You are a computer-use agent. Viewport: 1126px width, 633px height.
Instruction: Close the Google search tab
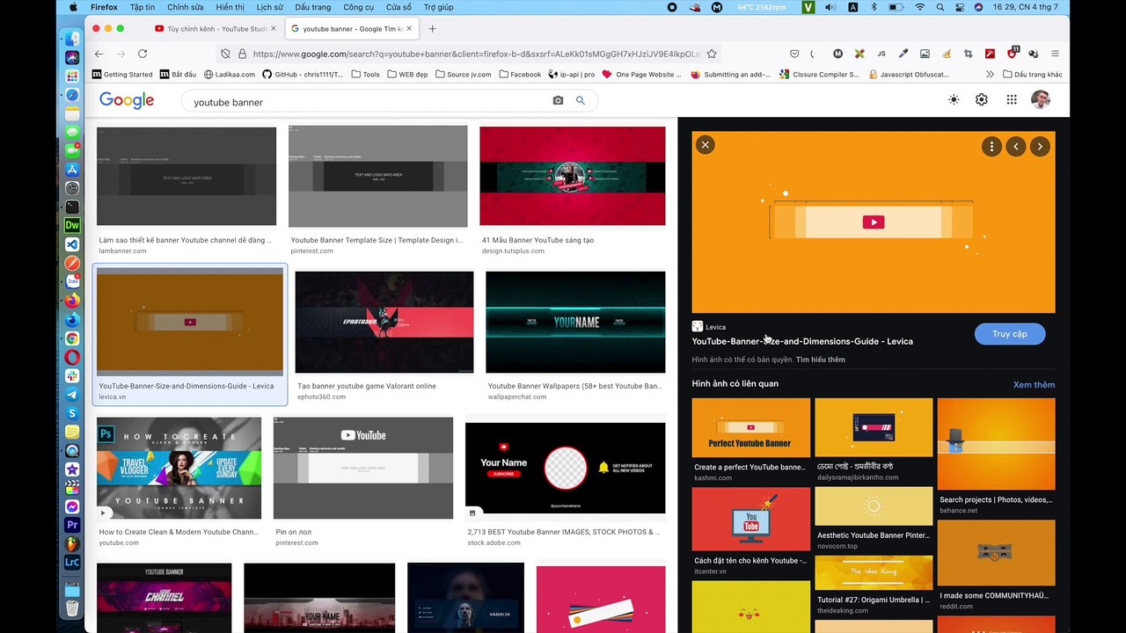[x=409, y=29]
